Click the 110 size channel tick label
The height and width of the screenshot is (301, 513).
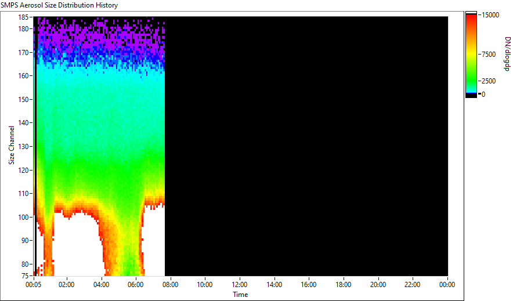[23, 194]
